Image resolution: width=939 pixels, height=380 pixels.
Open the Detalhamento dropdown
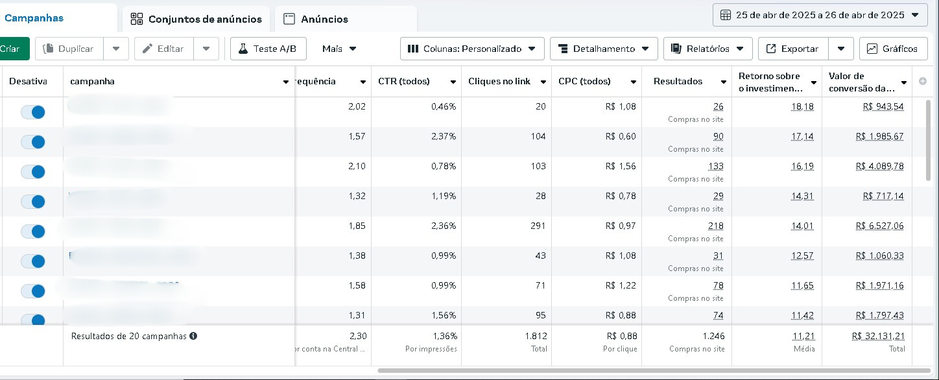point(604,49)
